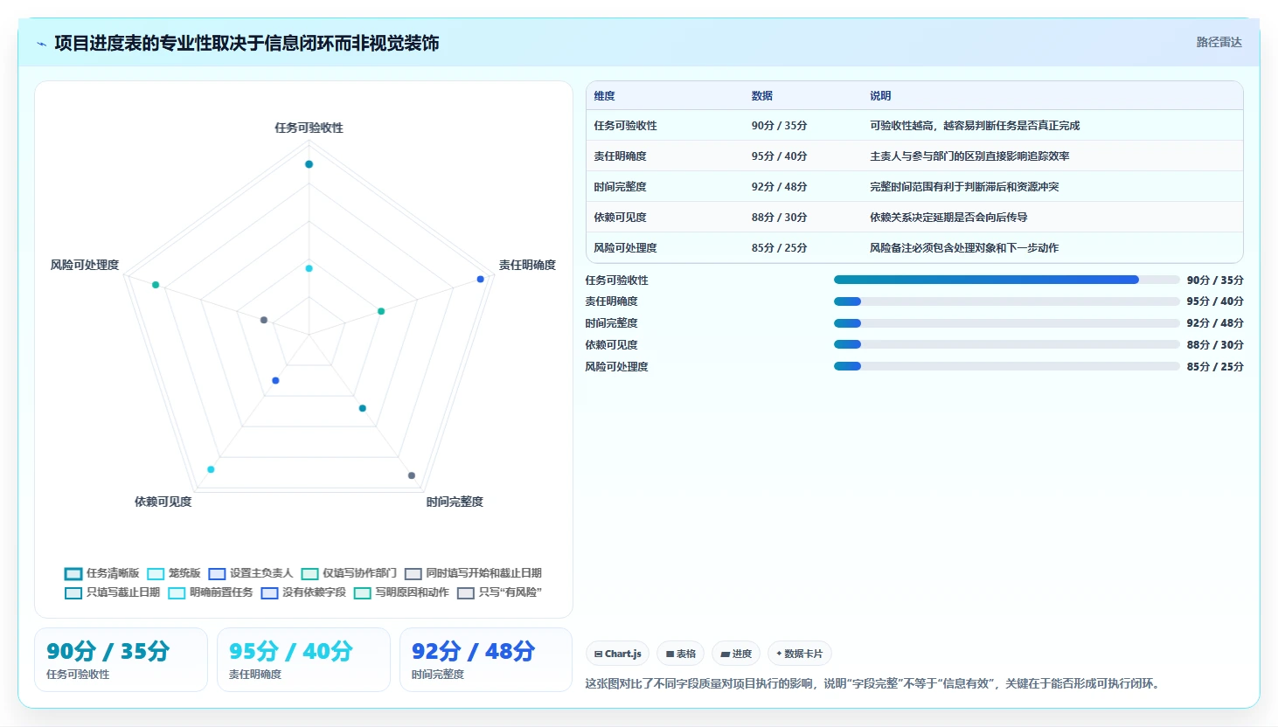Click the blue outer data point near 责任明确度

481,280
